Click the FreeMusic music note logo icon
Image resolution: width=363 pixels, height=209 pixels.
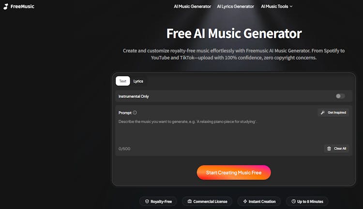point(6,6)
